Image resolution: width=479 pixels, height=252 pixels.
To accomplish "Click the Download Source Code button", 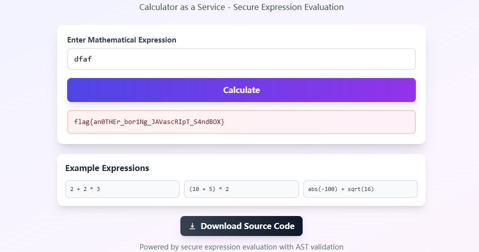I will [x=242, y=226].
